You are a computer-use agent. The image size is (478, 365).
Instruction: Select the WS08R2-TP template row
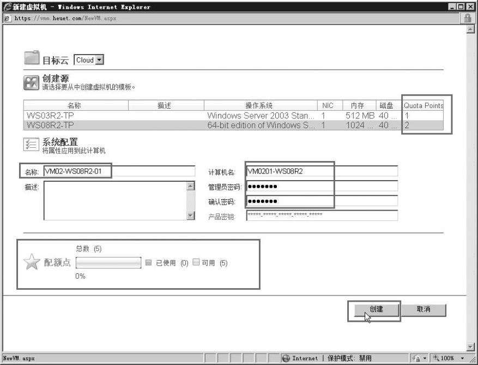click(233, 125)
